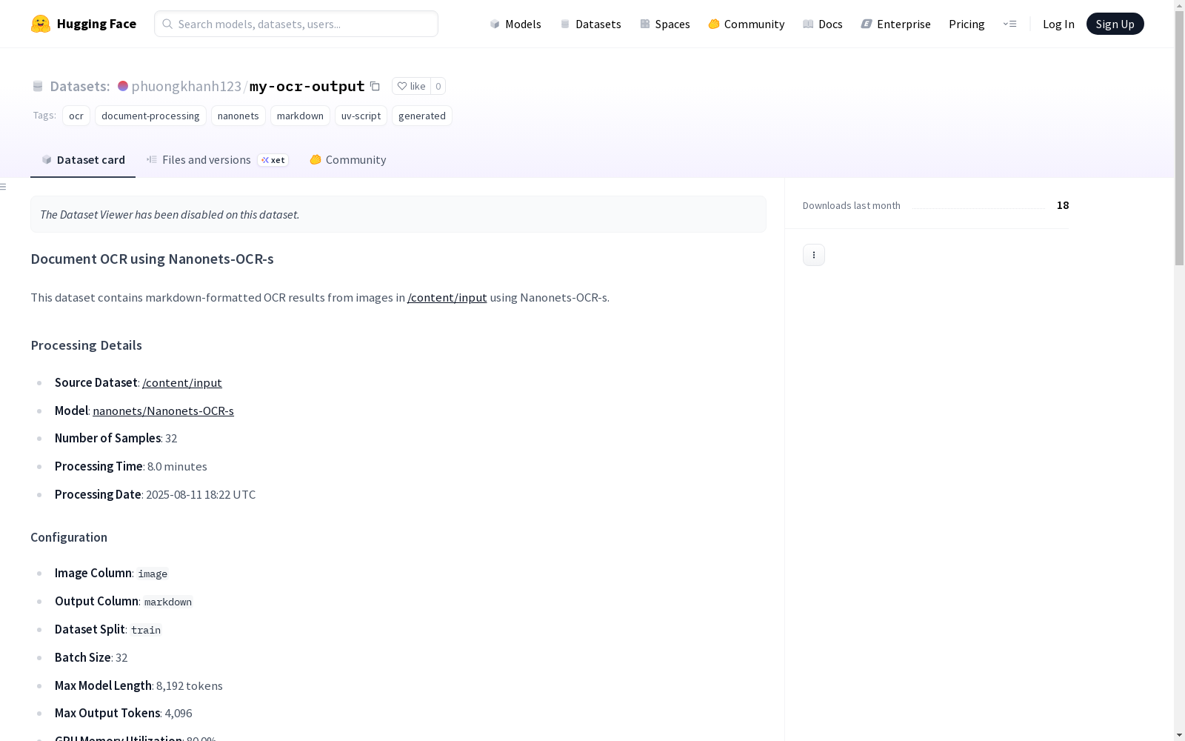1185x741 pixels.
Task: Filter by the ocr tag
Action: (x=76, y=116)
